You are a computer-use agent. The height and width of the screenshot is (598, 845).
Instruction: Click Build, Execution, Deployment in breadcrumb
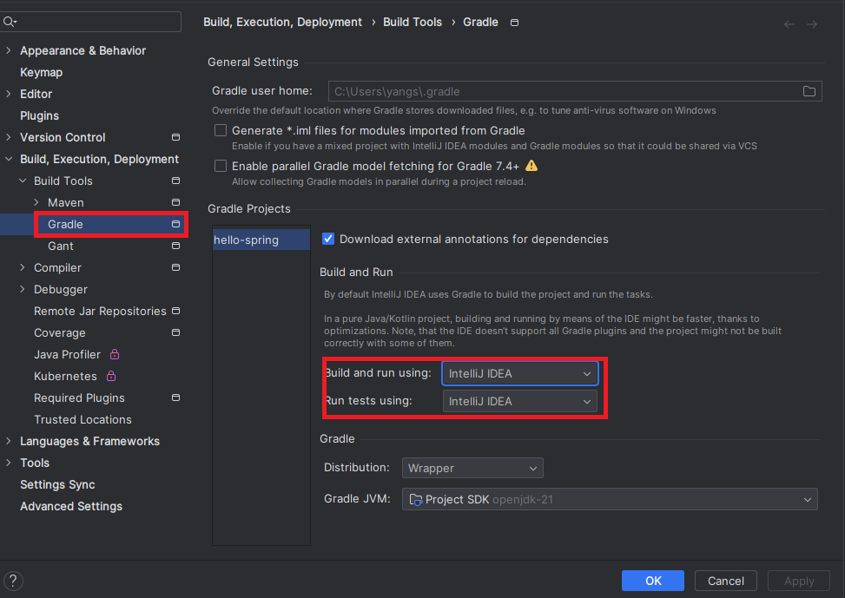point(282,22)
